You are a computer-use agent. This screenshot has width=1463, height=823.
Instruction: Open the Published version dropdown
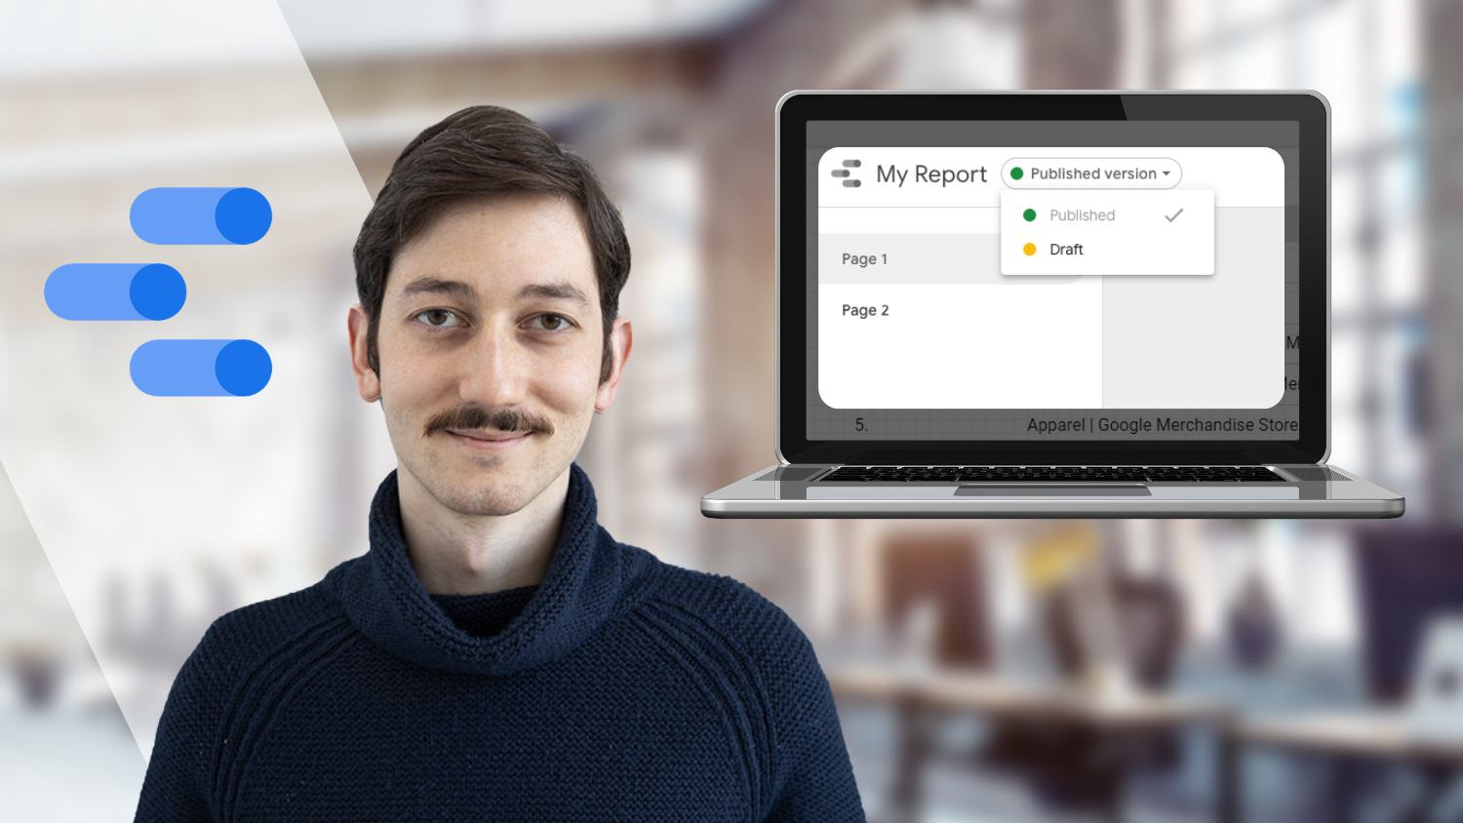[1090, 174]
